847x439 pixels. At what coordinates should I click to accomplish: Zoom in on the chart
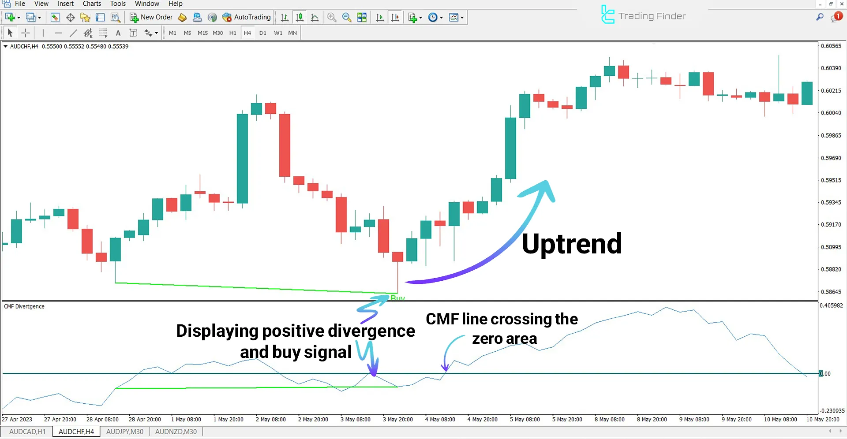click(332, 17)
